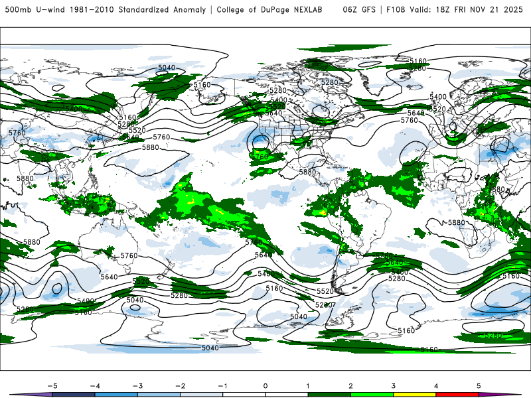The height and width of the screenshot is (398, 531).
Task: Click the '5760' contour label over Australia's south
Action: point(129,255)
